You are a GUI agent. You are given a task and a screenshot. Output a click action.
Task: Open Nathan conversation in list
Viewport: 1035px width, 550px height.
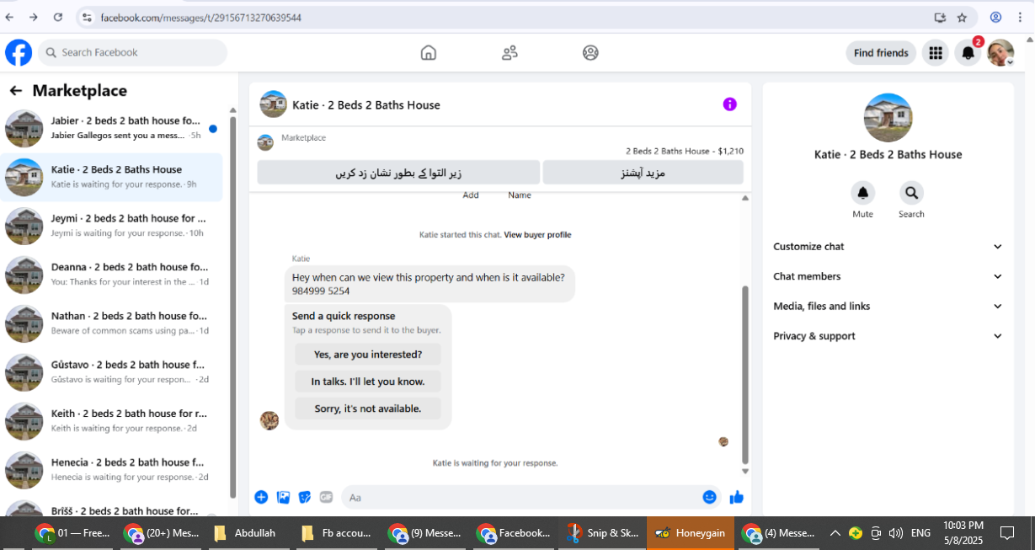(112, 323)
